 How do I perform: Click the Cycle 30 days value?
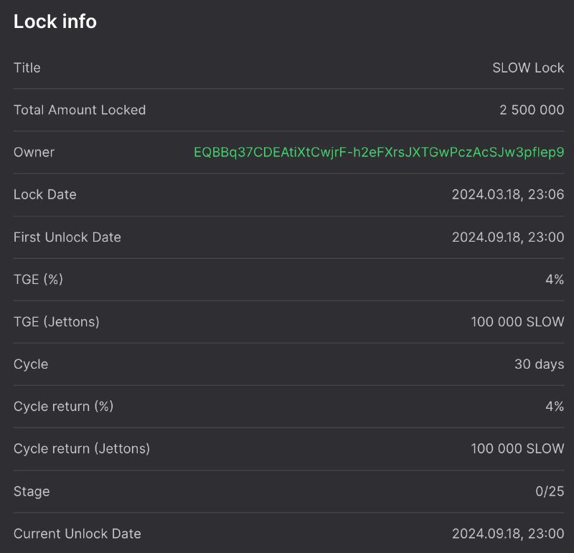coord(540,364)
